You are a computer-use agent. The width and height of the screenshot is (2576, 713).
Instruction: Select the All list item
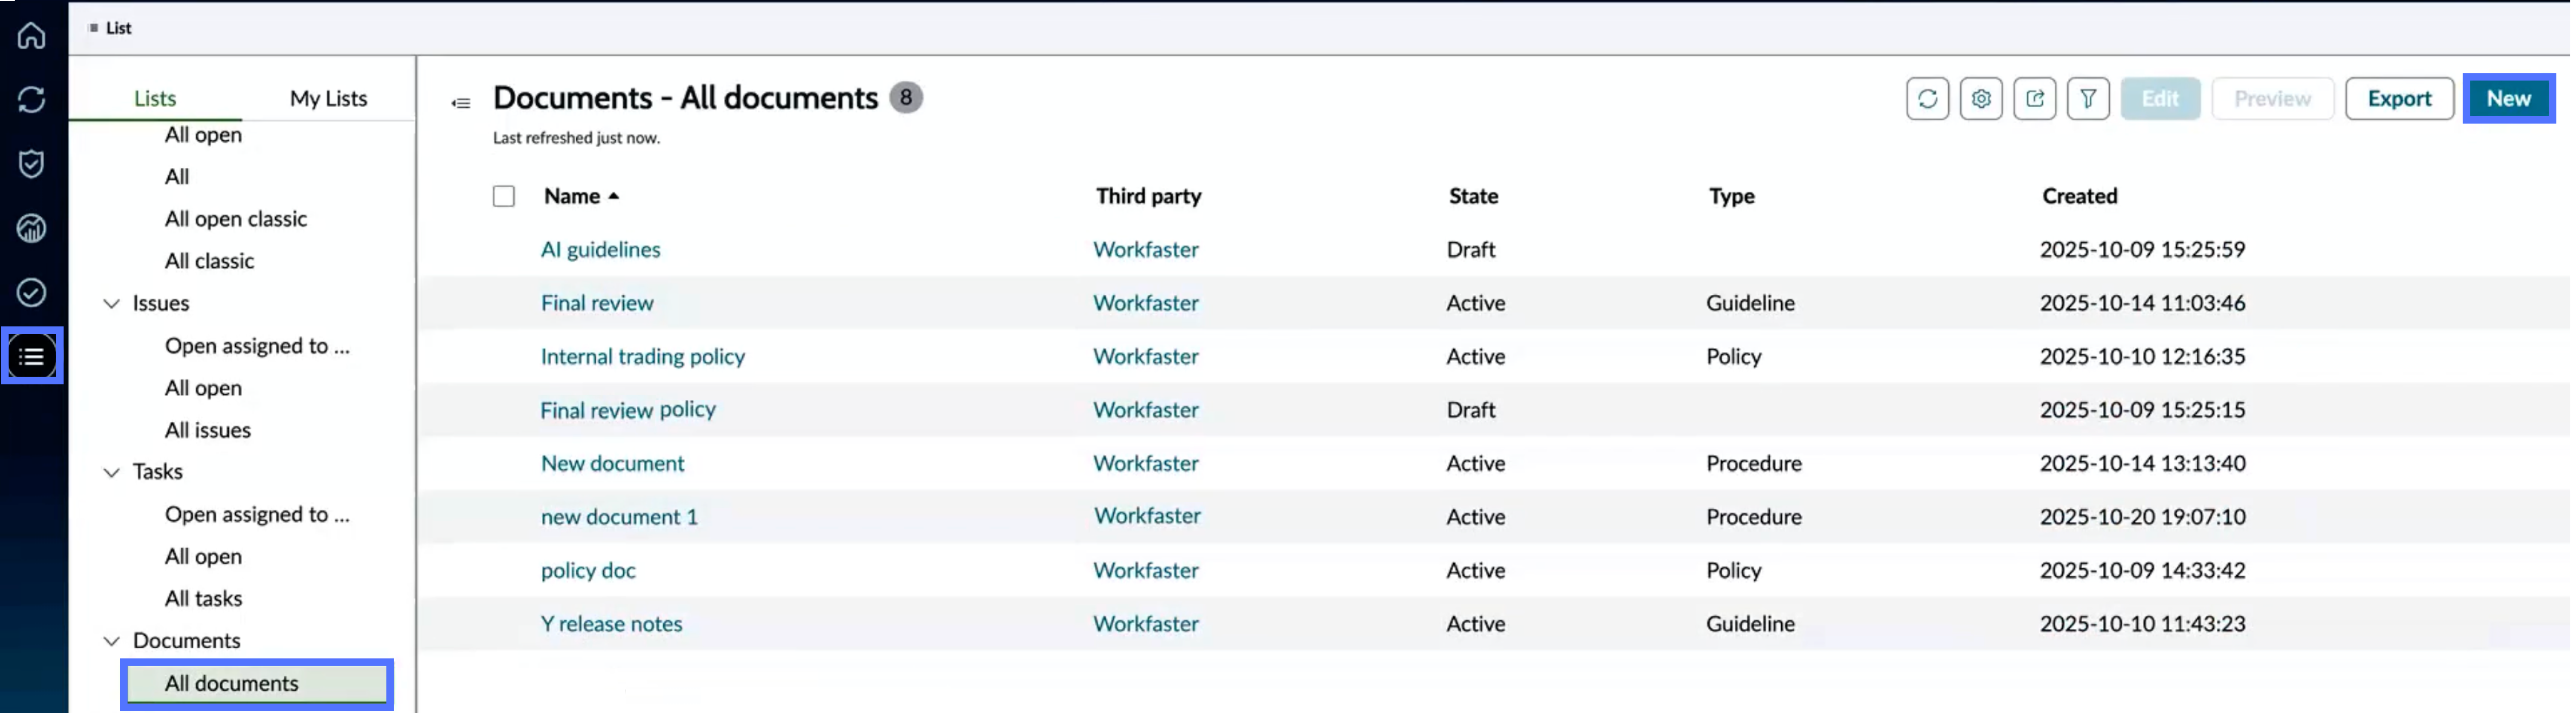click(x=177, y=177)
